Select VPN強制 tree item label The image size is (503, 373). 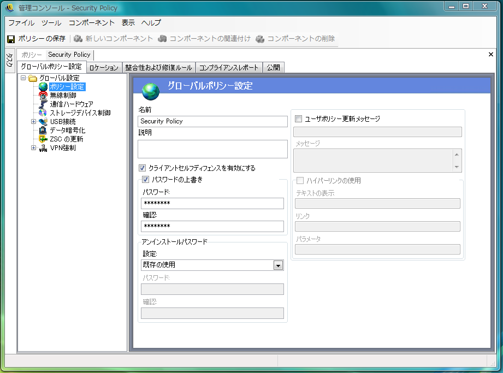(x=63, y=148)
